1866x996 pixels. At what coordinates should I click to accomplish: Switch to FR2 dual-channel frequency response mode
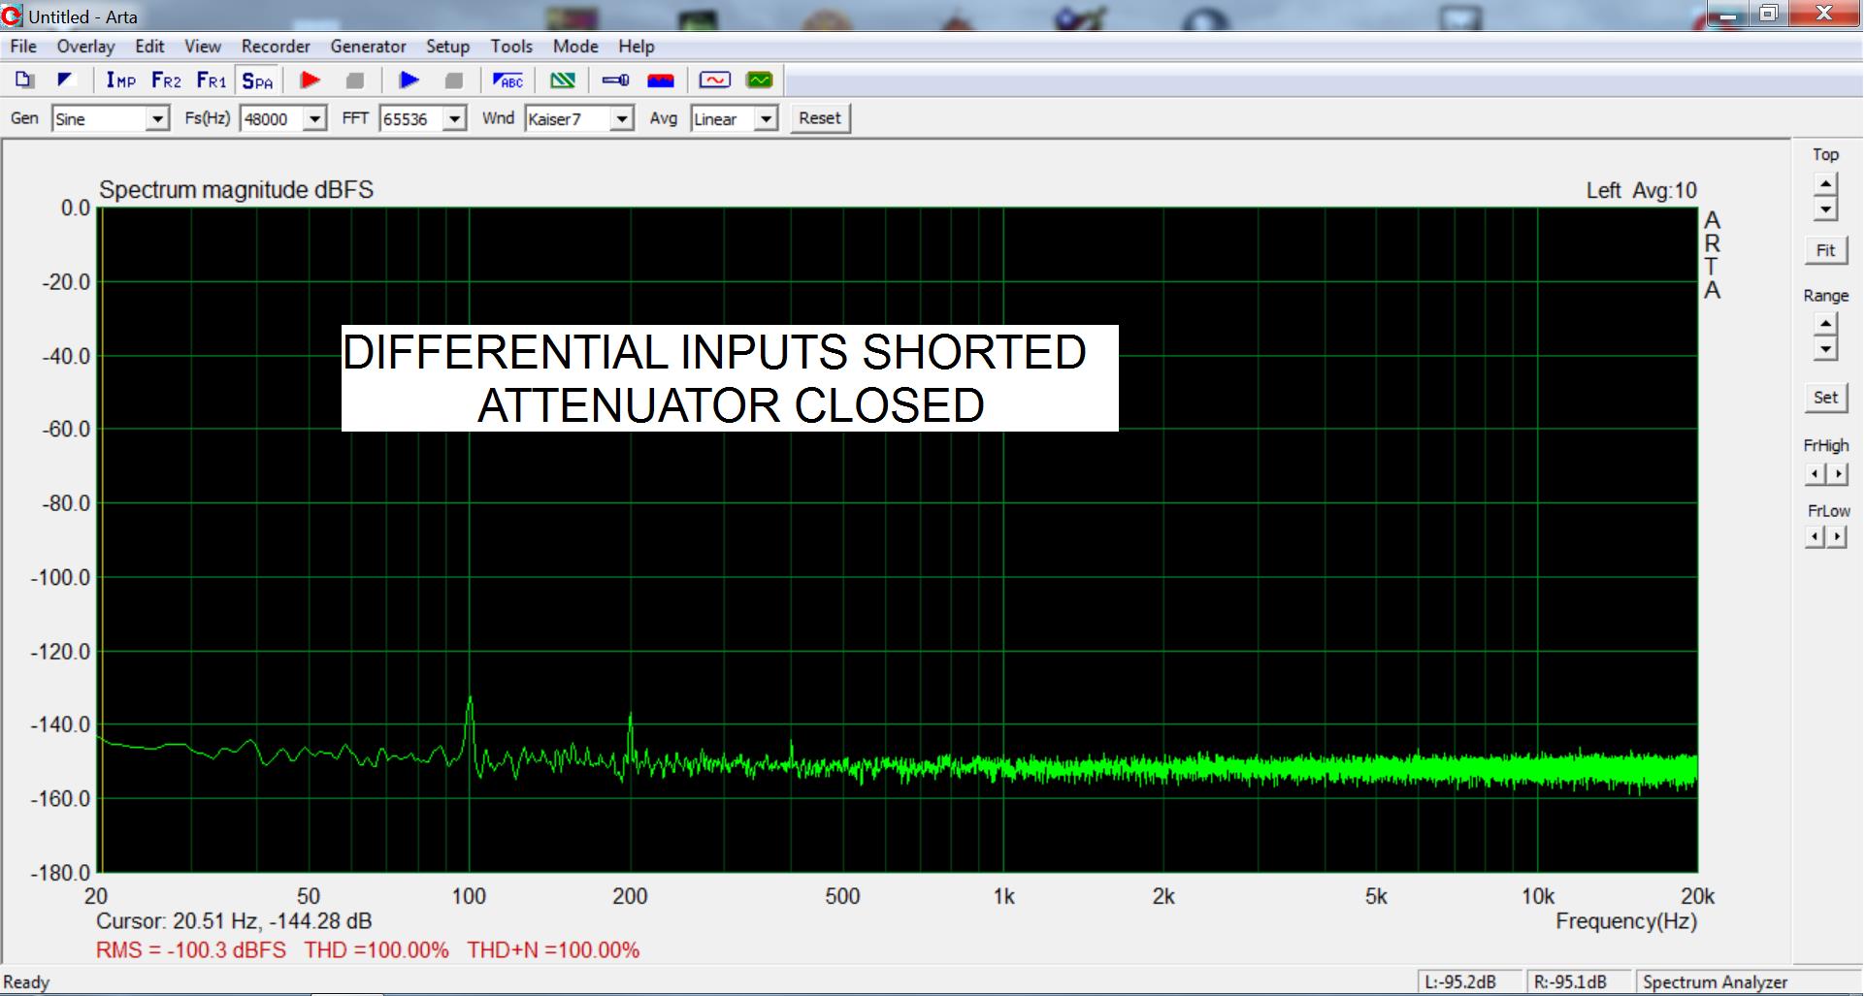[167, 80]
